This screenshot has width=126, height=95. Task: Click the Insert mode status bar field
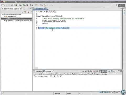pos(69,93)
